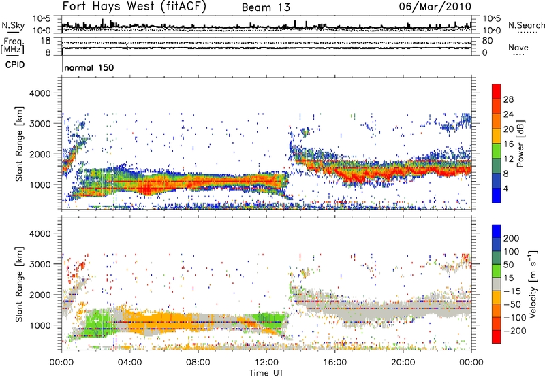Select the "16:00" time axis label
This screenshot has width=545, height=377.
point(334,363)
